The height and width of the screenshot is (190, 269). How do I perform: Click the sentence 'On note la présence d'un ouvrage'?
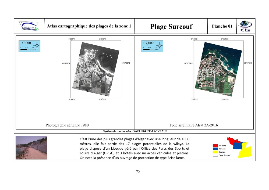pos(132,158)
